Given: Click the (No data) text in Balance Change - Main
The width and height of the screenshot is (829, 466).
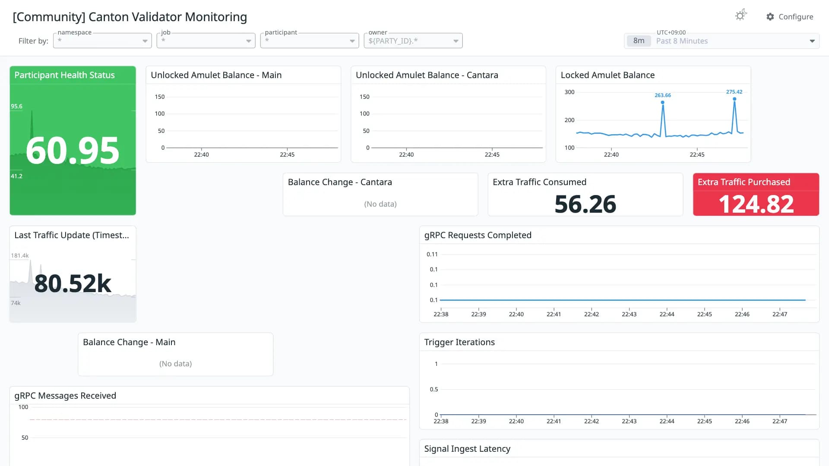Looking at the screenshot, I should 175,364.
